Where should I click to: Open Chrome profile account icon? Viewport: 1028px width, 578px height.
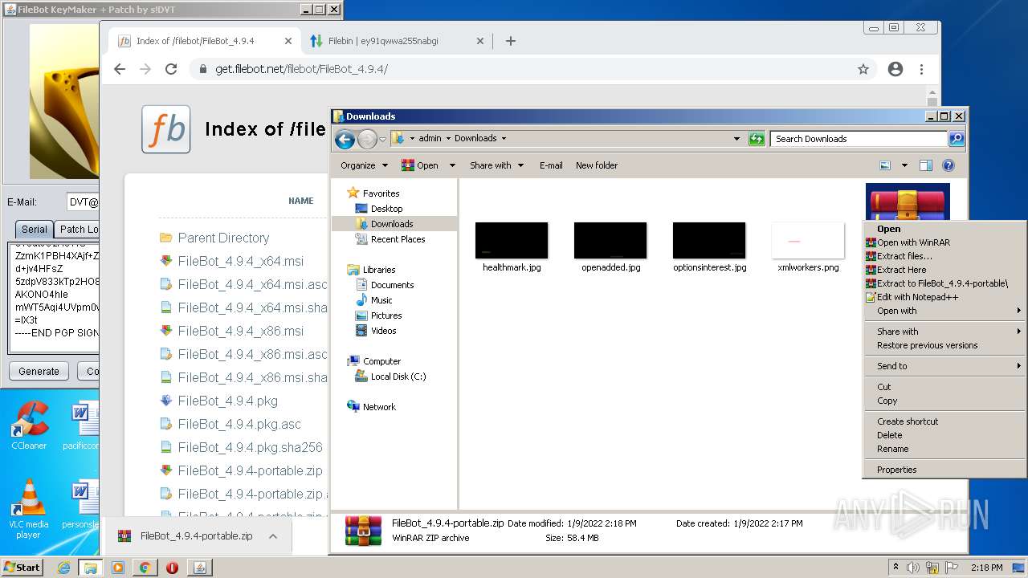pyautogui.click(x=895, y=69)
